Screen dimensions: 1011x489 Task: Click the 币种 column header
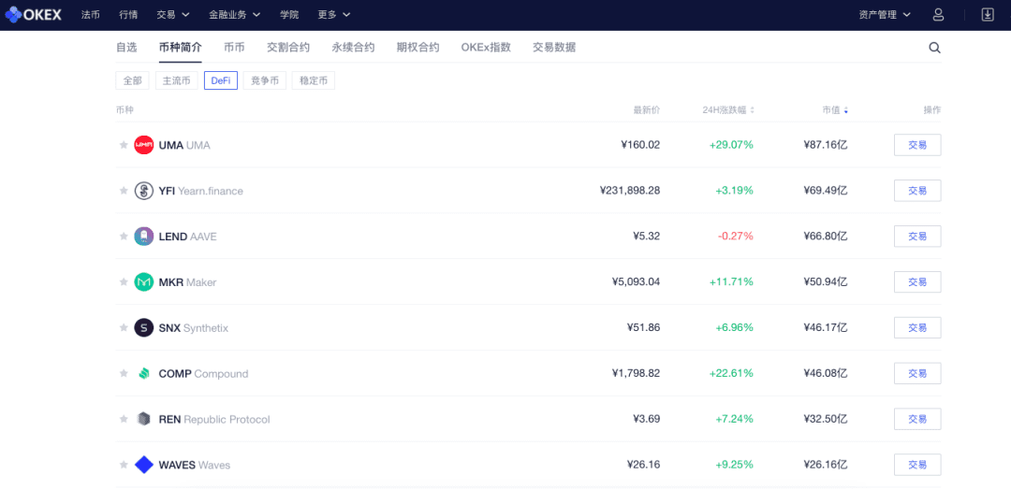[125, 110]
